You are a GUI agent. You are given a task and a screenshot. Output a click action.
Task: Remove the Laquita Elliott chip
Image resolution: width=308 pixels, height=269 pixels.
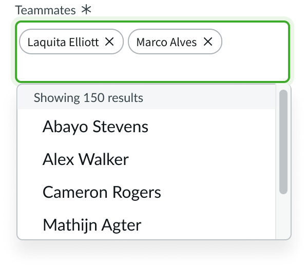tap(109, 42)
